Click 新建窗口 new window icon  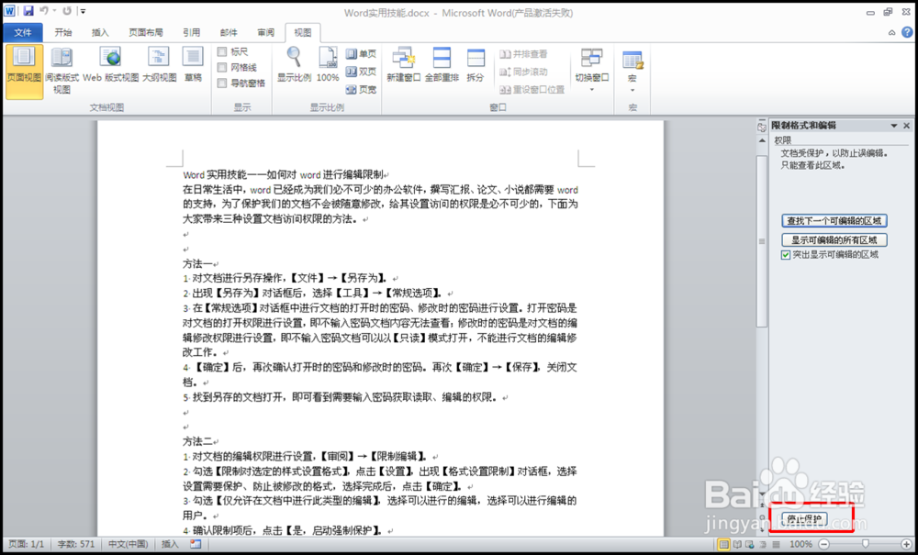(403, 65)
